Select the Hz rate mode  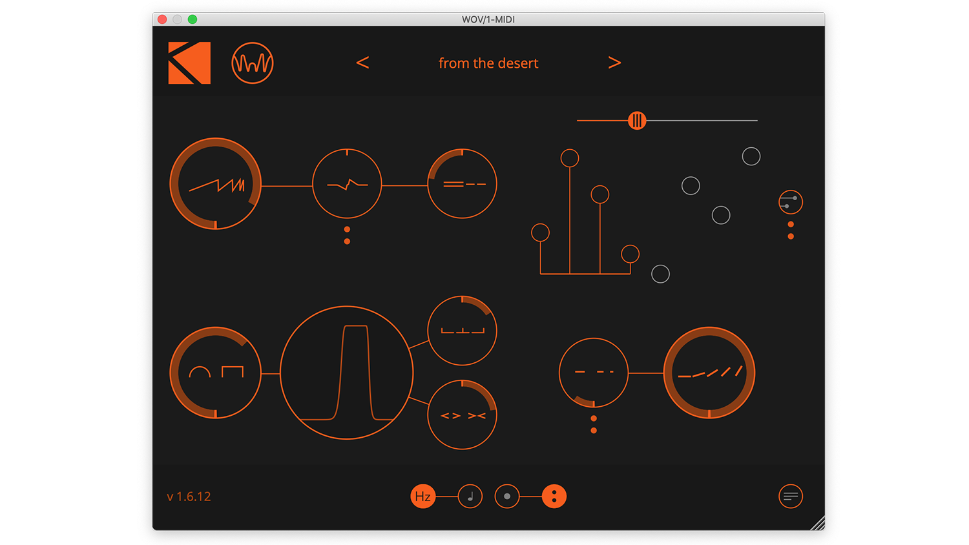click(423, 496)
